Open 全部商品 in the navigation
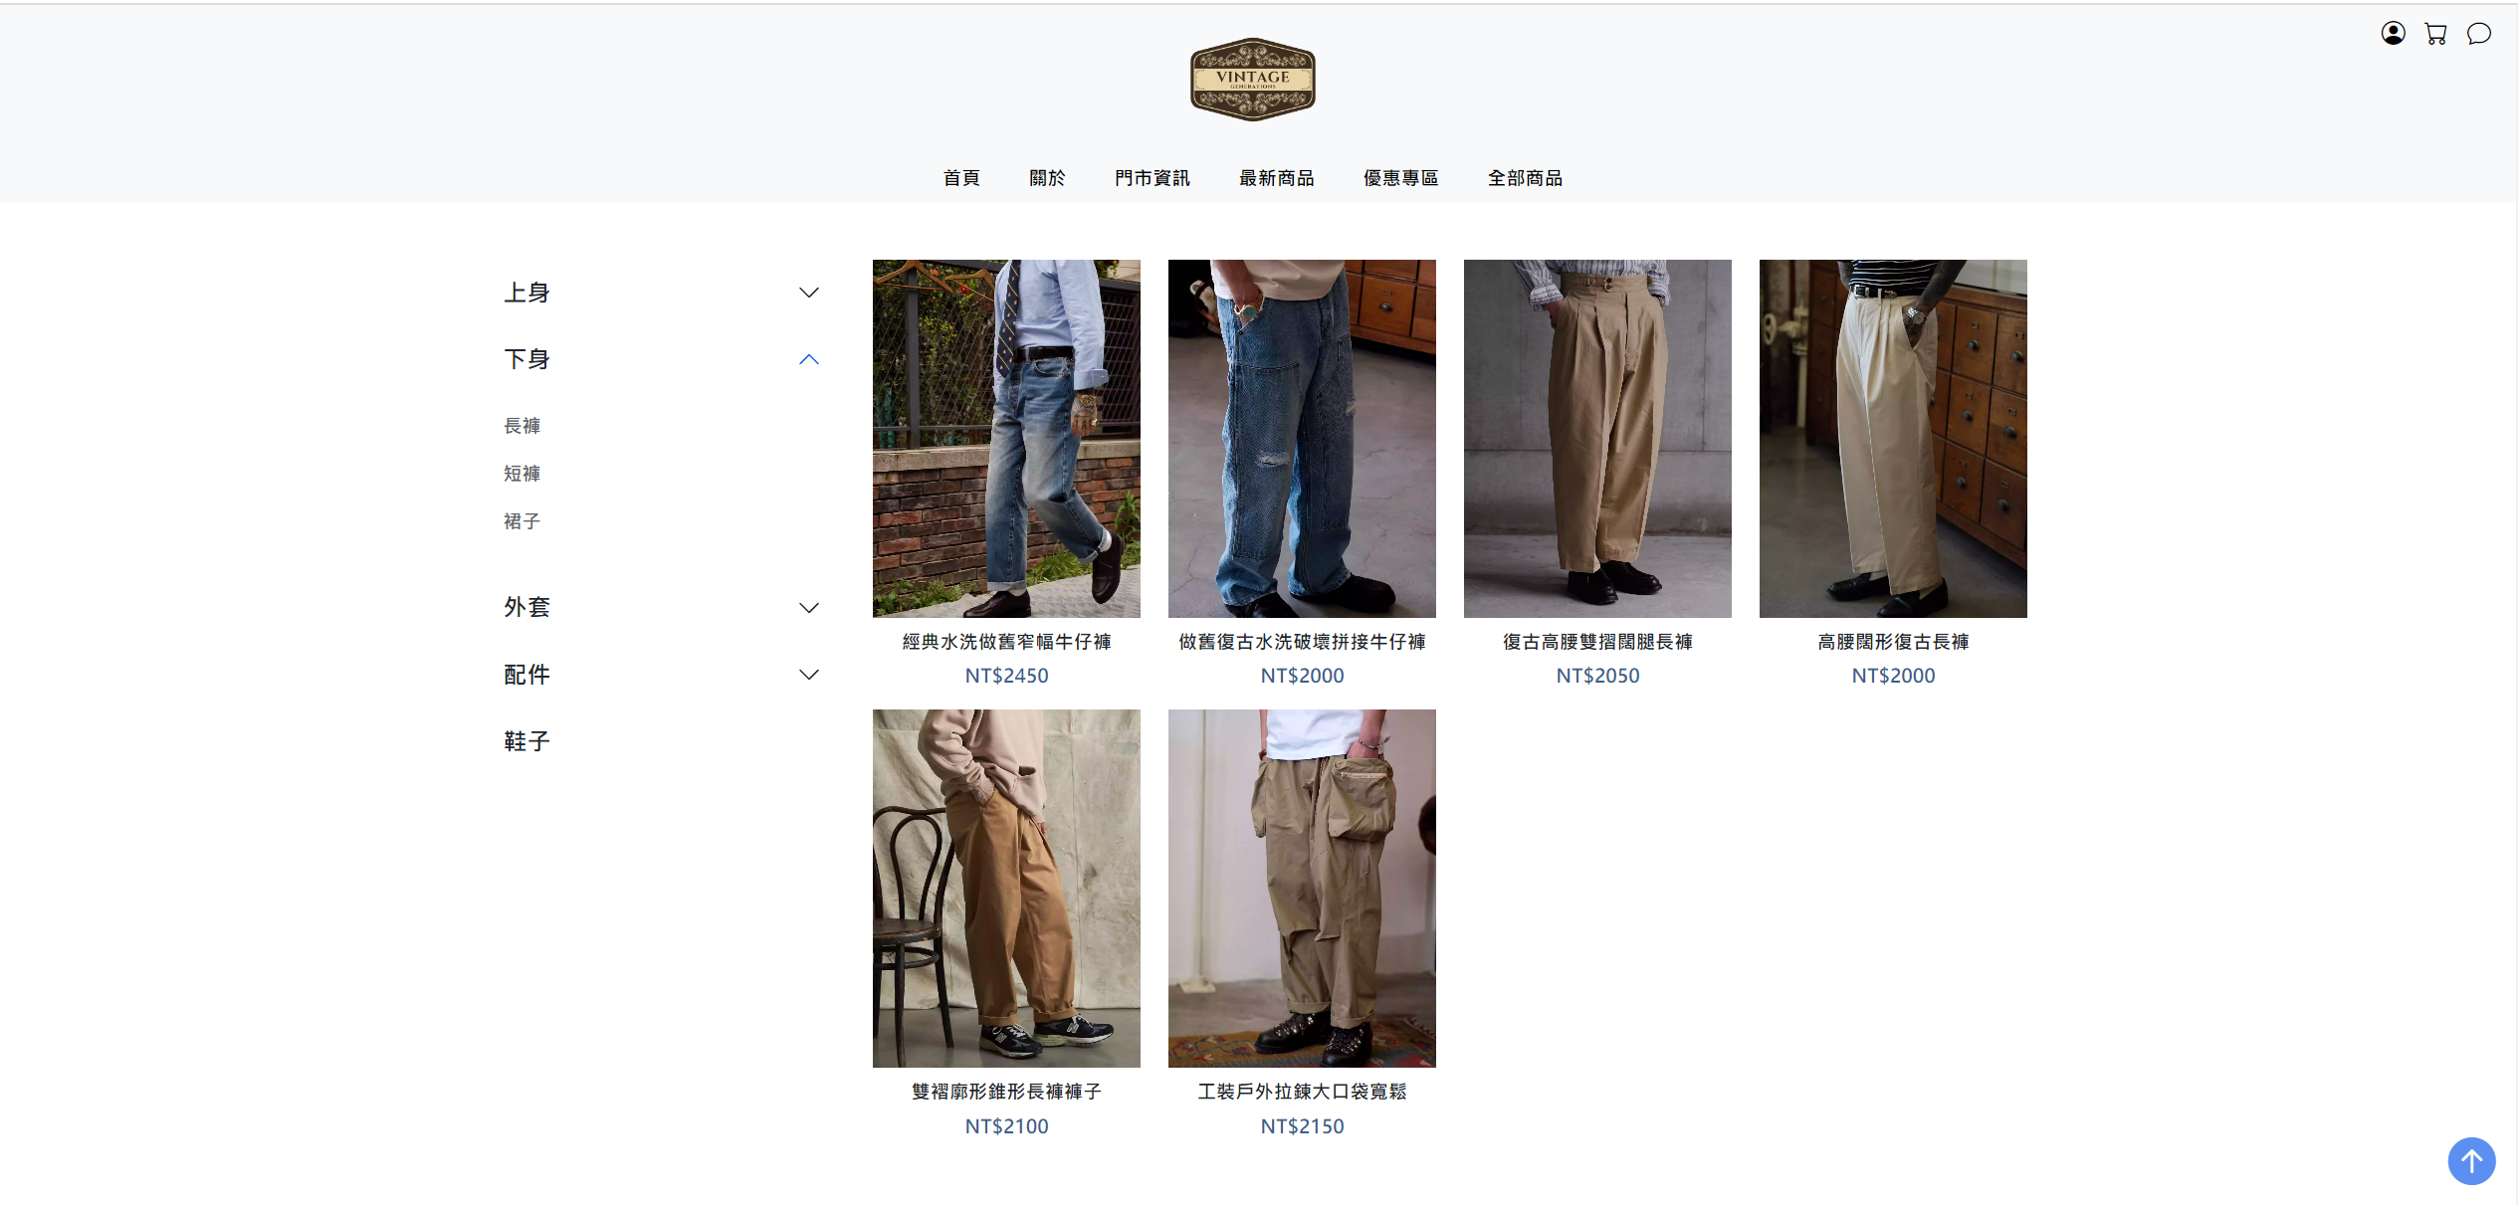The height and width of the screenshot is (1206, 2518). 1526,178
